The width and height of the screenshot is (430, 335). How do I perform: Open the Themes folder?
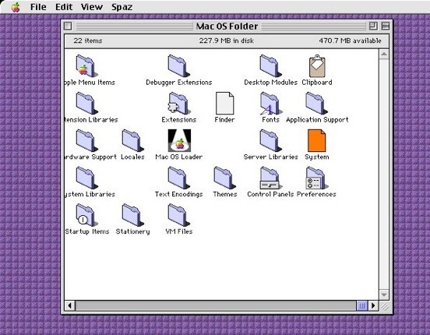click(224, 178)
